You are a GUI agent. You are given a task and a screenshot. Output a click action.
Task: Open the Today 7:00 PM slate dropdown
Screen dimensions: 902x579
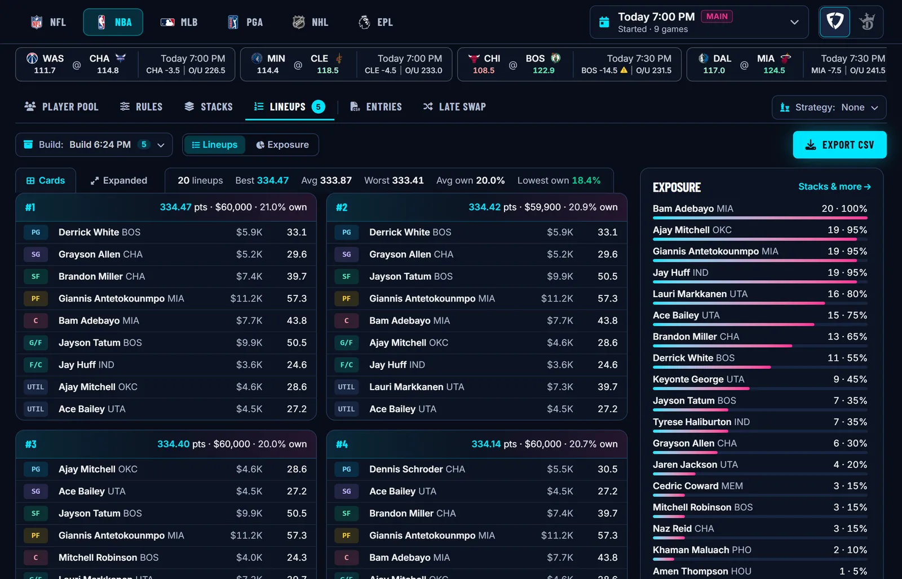(x=699, y=23)
